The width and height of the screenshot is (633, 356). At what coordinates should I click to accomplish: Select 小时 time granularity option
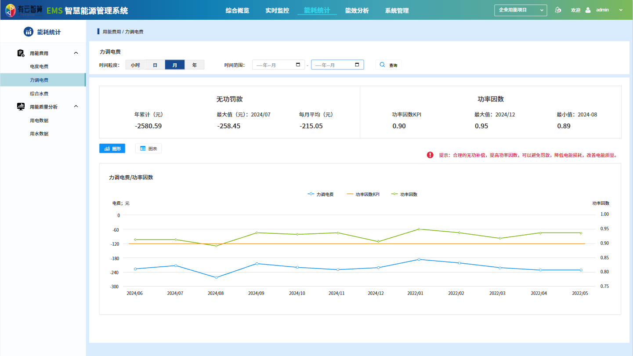point(135,65)
